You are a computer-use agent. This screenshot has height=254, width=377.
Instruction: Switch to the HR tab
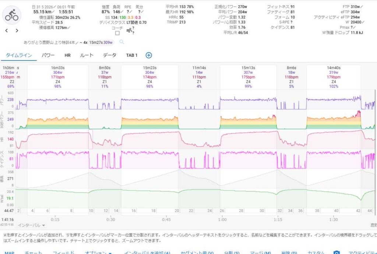click(68, 55)
